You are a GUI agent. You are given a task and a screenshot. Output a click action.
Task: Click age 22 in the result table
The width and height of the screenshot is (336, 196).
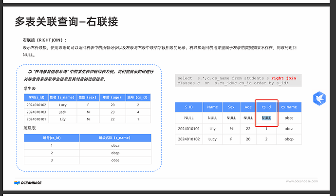248,129
